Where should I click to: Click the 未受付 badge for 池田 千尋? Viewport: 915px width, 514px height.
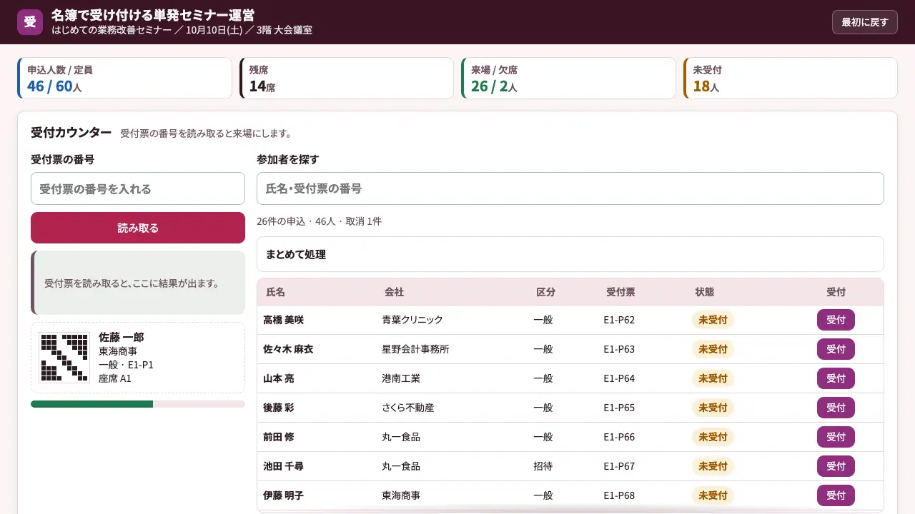tap(713, 466)
